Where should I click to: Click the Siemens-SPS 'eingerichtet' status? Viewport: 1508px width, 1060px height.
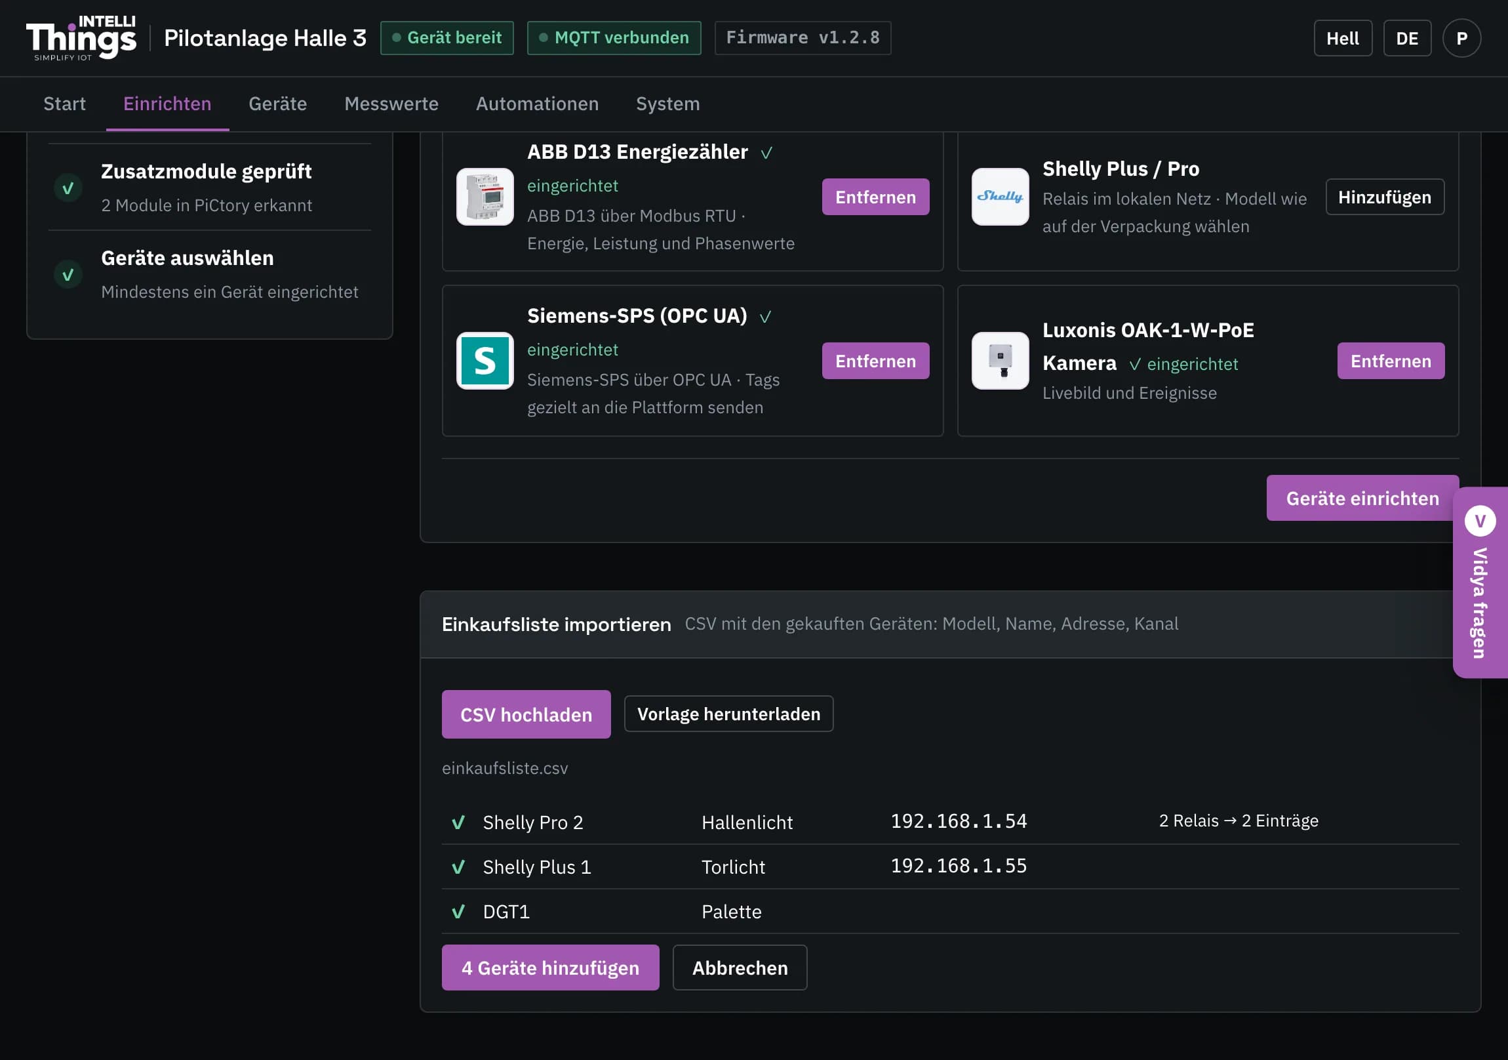pyautogui.click(x=572, y=350)
